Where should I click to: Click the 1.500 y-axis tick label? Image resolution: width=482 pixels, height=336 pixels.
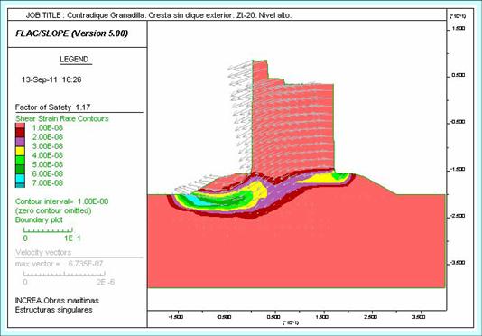click(x=458, y=29)
